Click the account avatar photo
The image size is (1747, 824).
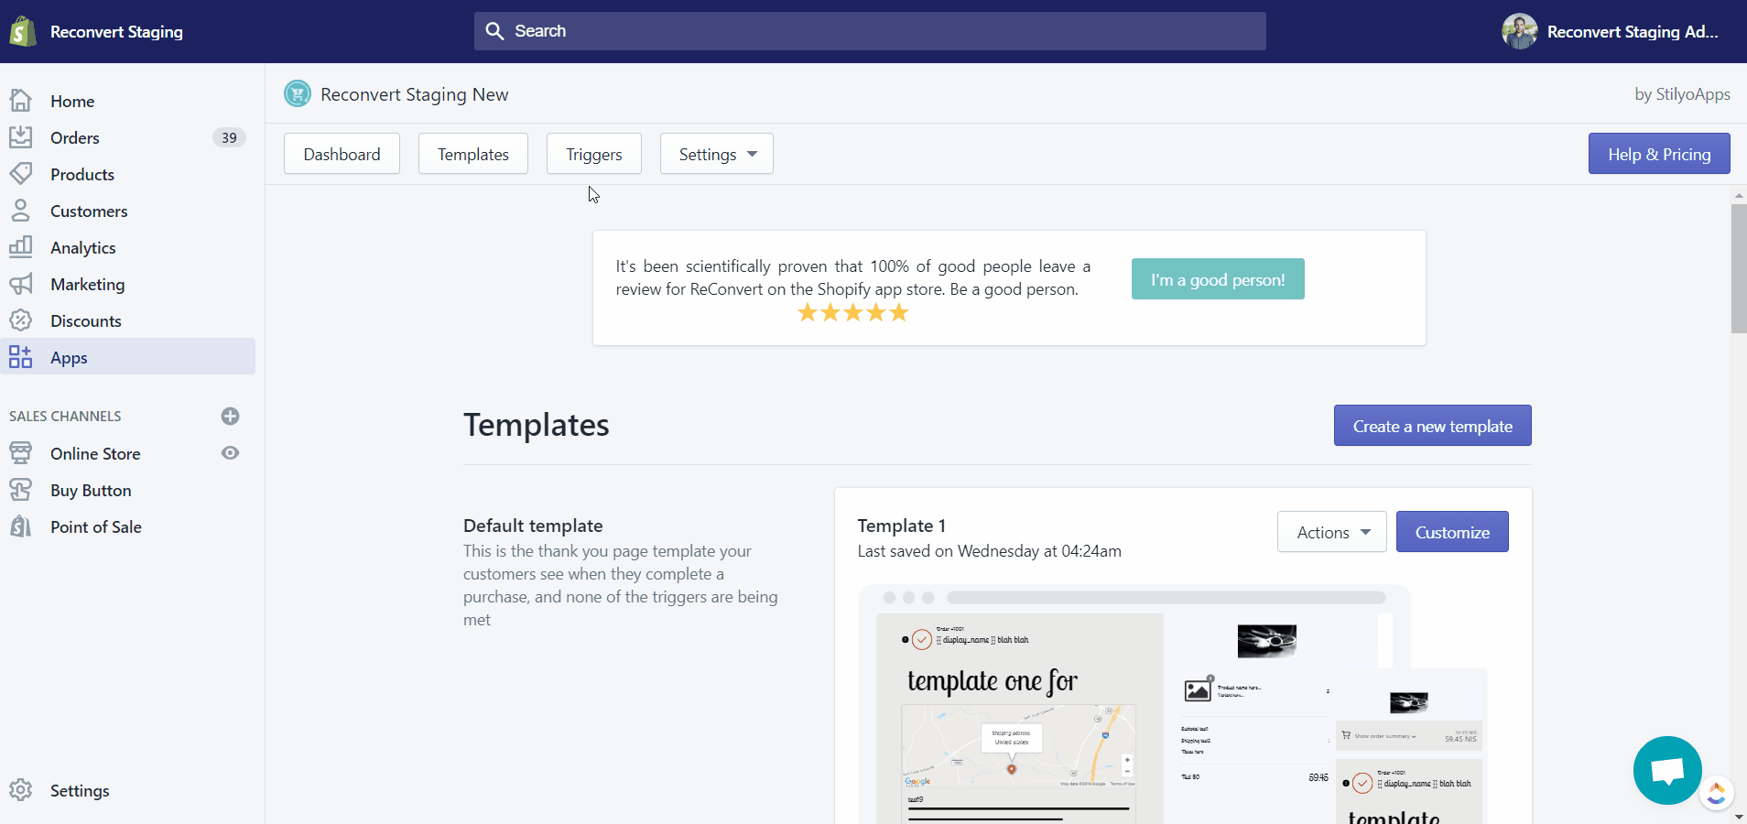tap(1519, 31)
